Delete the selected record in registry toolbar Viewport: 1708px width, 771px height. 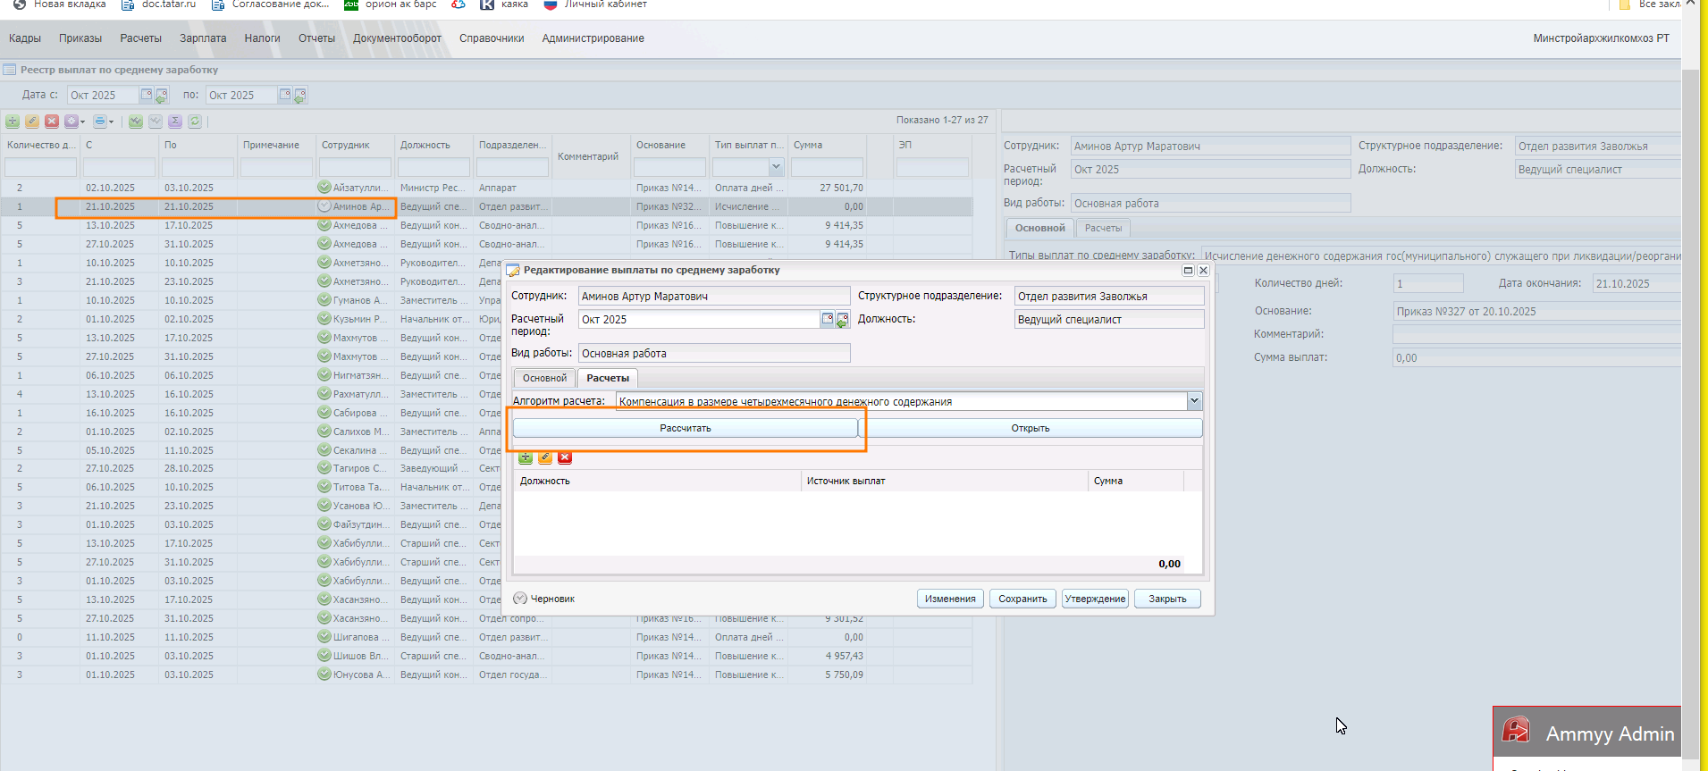(52, 122)
